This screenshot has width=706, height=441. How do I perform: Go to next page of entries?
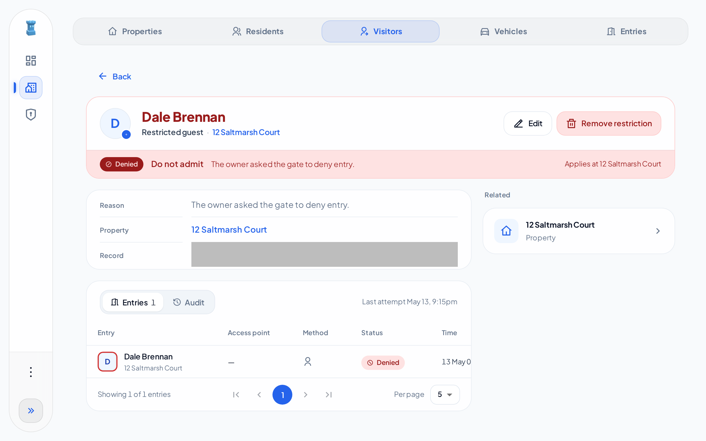tap(306, 395)
